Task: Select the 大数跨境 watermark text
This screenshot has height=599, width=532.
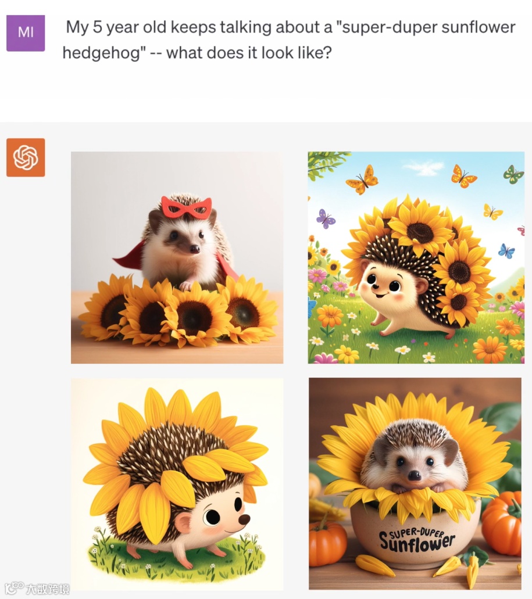Action: 48,589
